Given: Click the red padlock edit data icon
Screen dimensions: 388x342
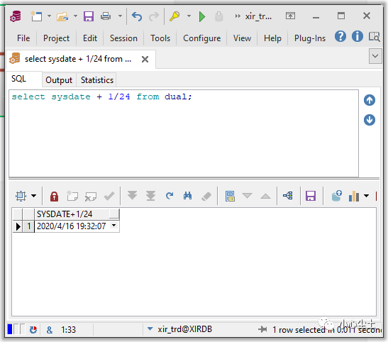Looking at the screenshot, I should click(x=54, y=197).
